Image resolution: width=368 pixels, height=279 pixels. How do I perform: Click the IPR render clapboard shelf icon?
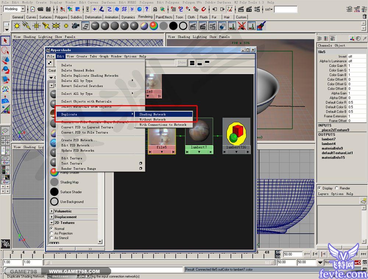pyautogui.click(x=203, y=26)
